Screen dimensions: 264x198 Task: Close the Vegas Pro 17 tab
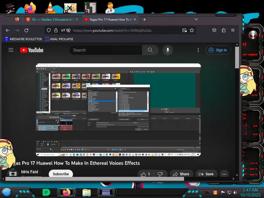click(x=135, y=19)
